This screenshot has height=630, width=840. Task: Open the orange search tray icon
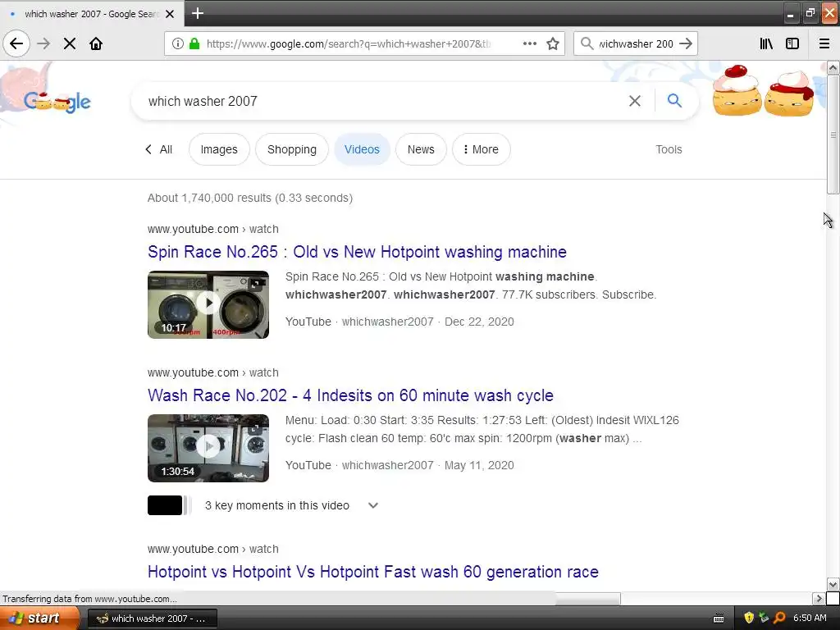pos(779,618)
